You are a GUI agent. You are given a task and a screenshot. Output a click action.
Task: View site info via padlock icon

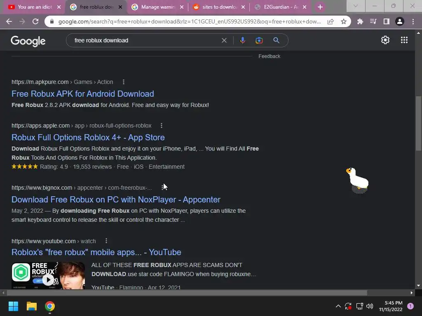coord(52,21)
